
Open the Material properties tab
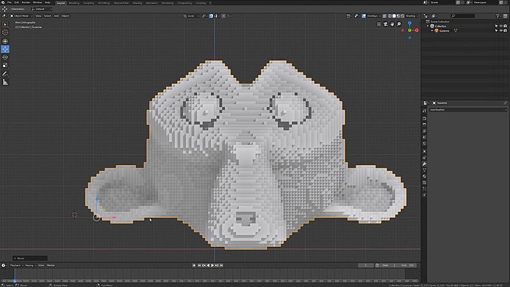tap(425, 177)
